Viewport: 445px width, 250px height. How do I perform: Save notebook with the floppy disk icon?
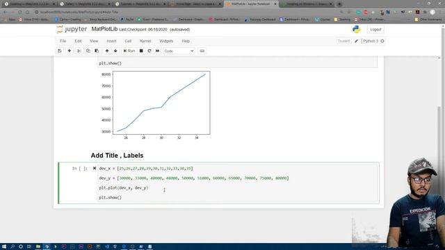tap(60, 51)
